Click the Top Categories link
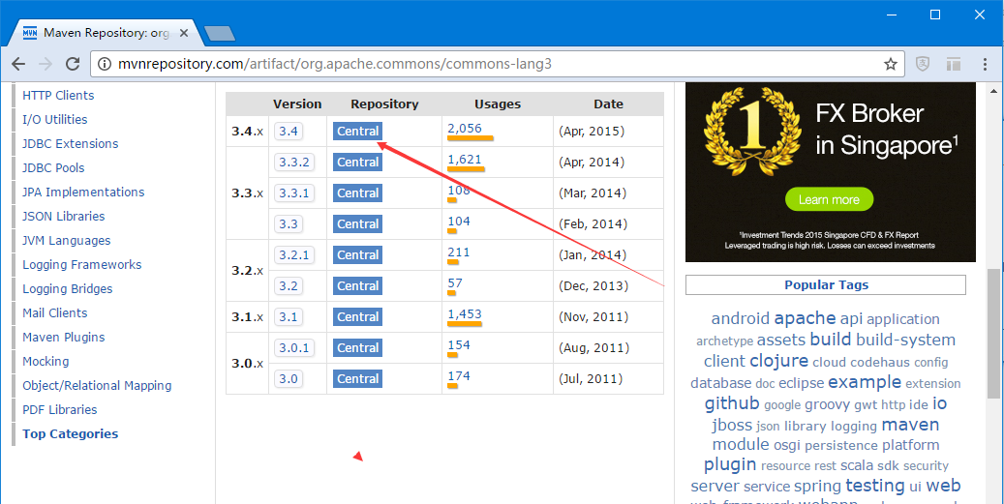 point(71,433)
